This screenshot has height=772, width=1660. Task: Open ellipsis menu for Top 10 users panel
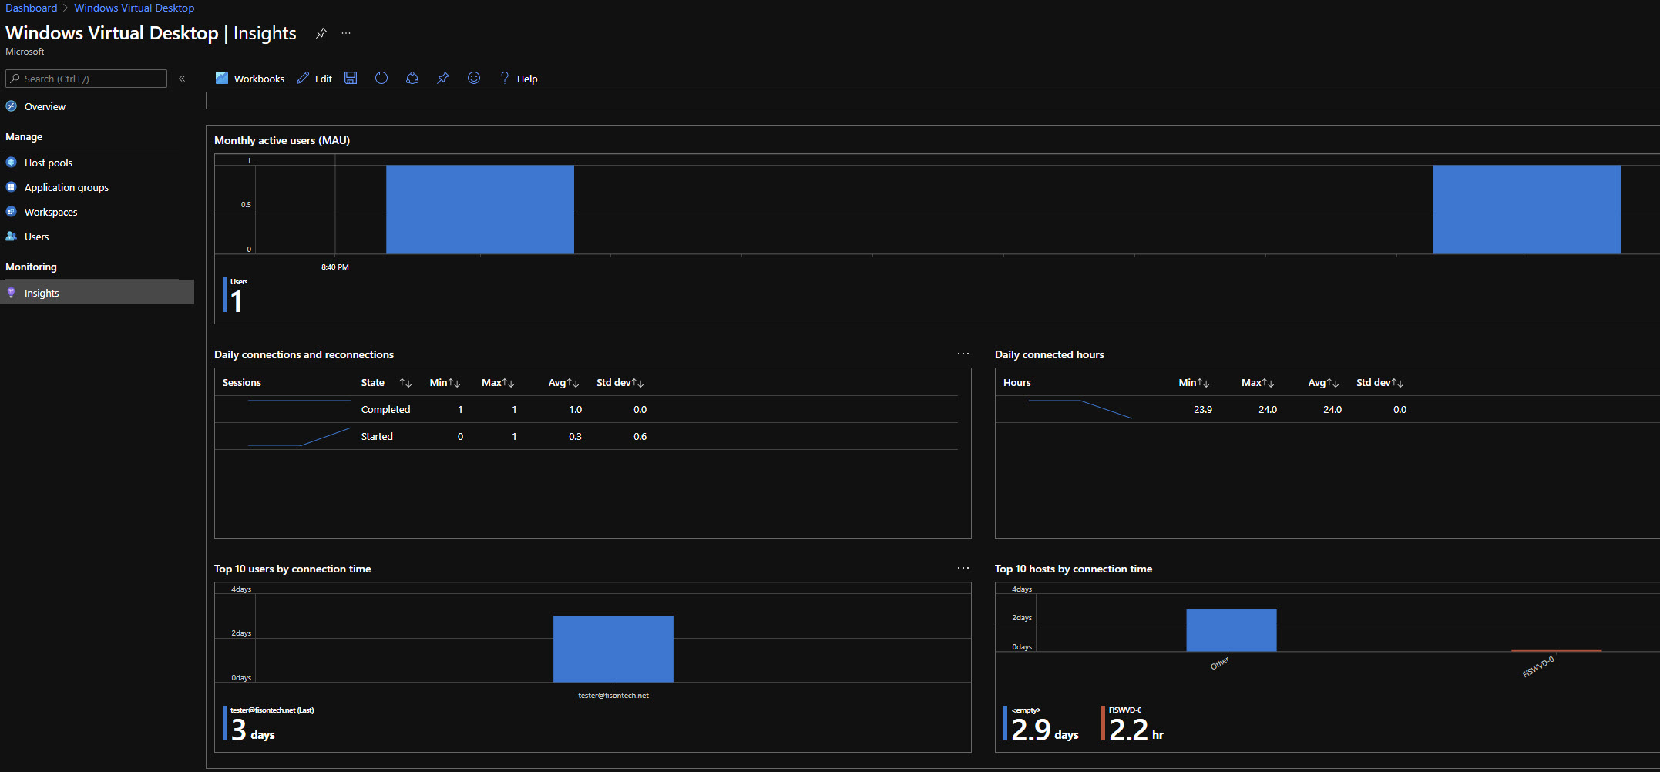[963, 568]
